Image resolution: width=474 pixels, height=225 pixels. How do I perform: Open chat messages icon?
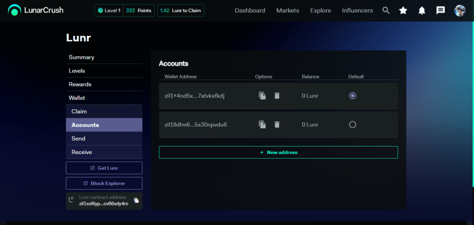tap(440, 11)
